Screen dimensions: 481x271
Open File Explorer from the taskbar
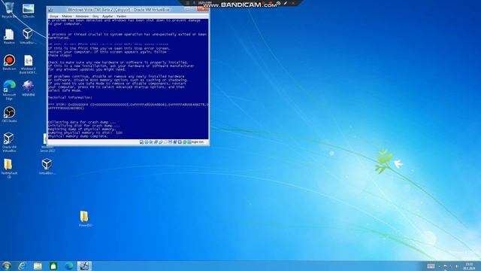point(38,266)
